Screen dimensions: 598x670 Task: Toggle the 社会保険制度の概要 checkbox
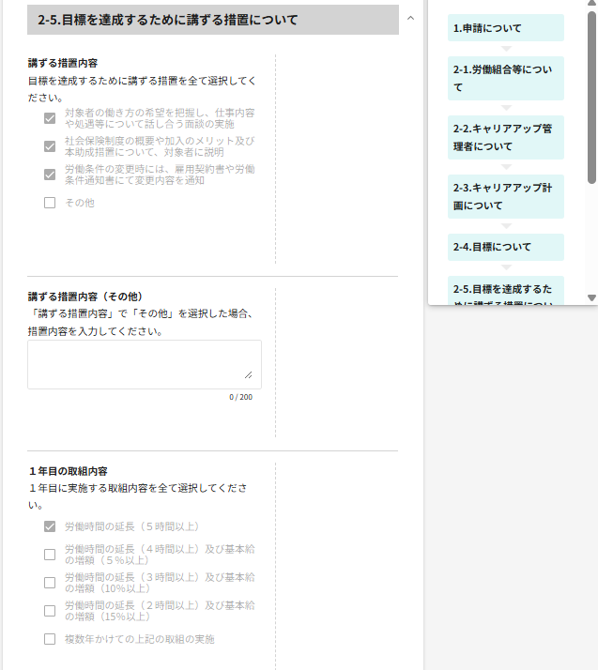[x=50, y=146]
